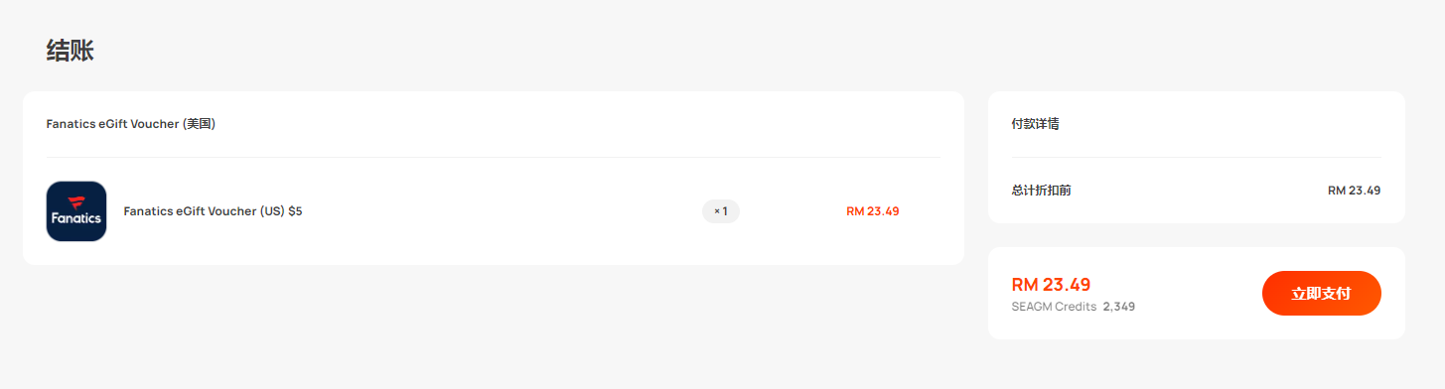Screen dimensions: 1445x389
Task: Click the large orange RM 23.49 total
Action: 1051,285
